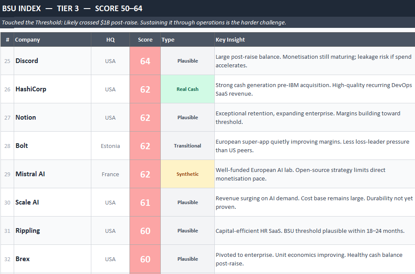Click the France HQ cell
The height and width of the screenshot is (274, 415).
(x=110, y=174)
